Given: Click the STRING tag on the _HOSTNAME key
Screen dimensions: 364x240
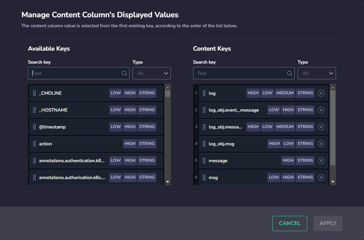Looking at the screenshot, I should coord(147,110).
